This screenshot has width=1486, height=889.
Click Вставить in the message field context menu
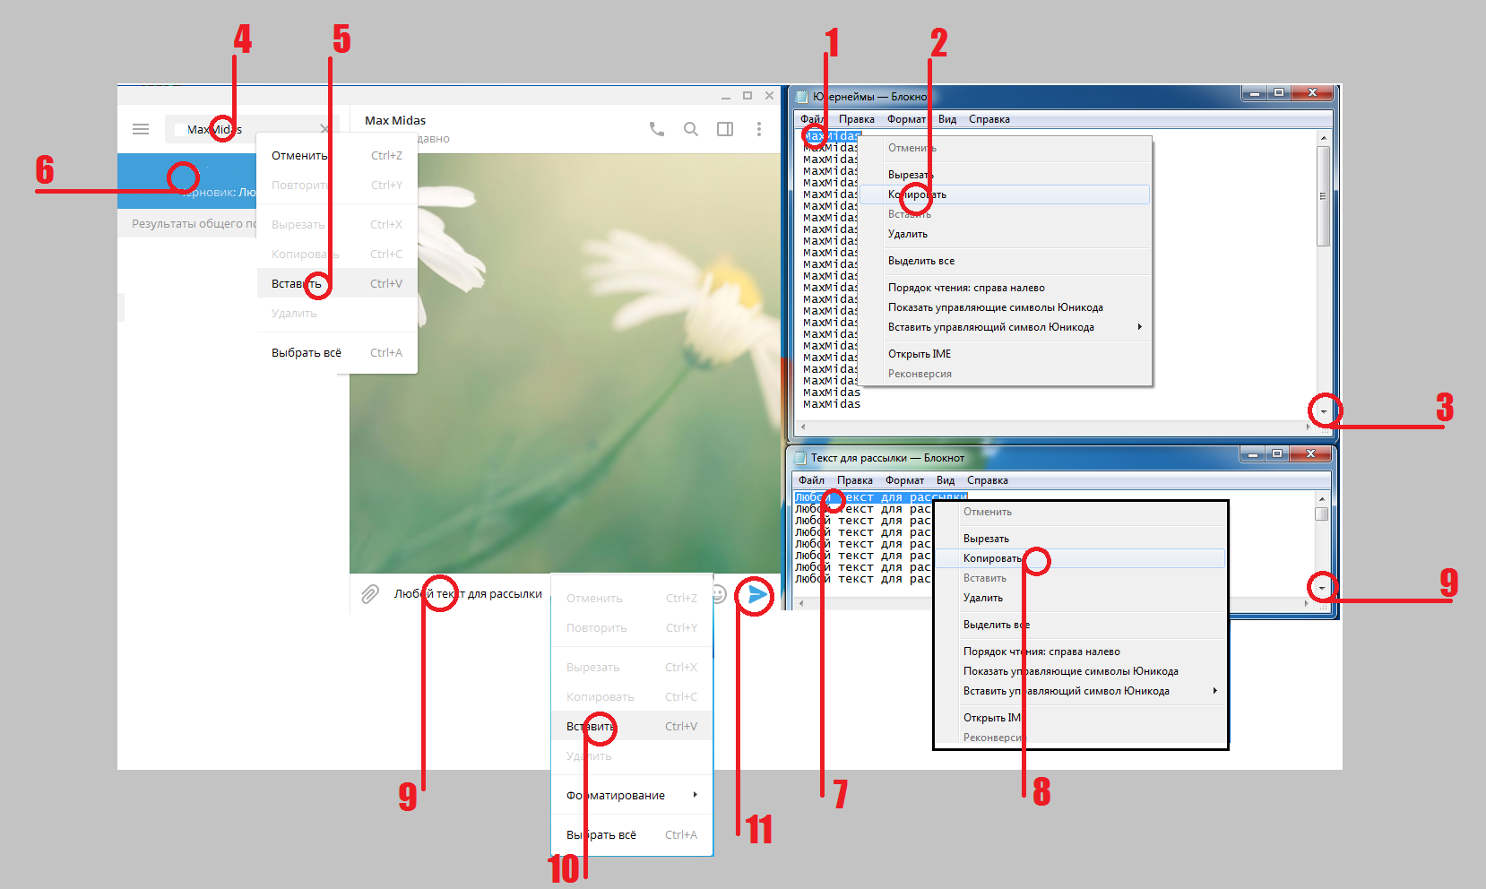pyautogui.click(x=632, y=726)
